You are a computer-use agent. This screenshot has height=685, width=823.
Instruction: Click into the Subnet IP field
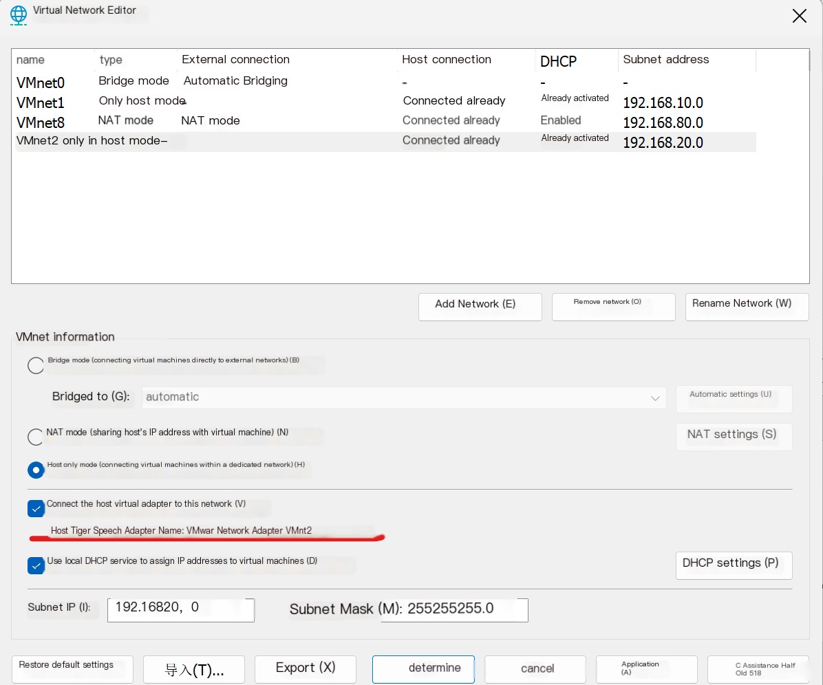coord(181,610)
